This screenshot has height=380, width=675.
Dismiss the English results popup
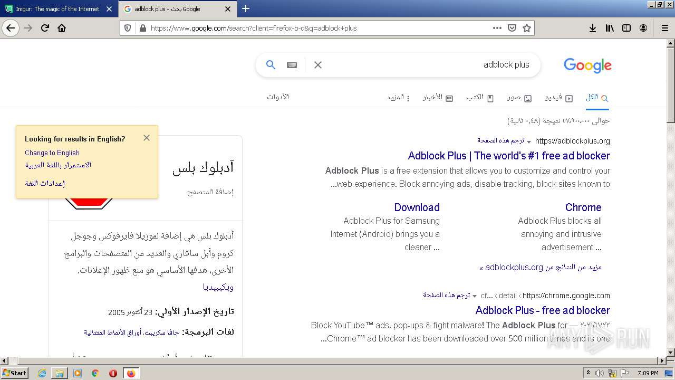point(147,138)
